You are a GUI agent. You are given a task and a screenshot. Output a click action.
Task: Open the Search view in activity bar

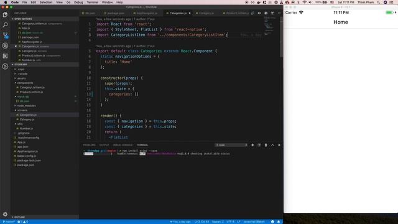pyautogui.click(x=5, y=25)
